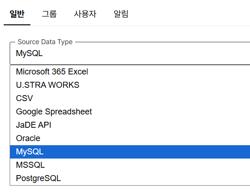Select highlighted MySQL list option
The width and height of the screenshot is (250, 193).
pos(130,152)
